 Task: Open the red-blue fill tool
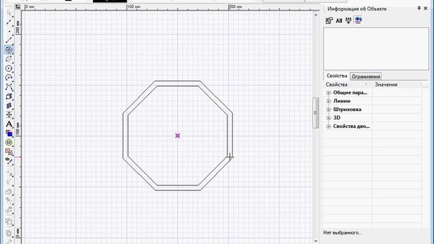click(x=9, y=134)
